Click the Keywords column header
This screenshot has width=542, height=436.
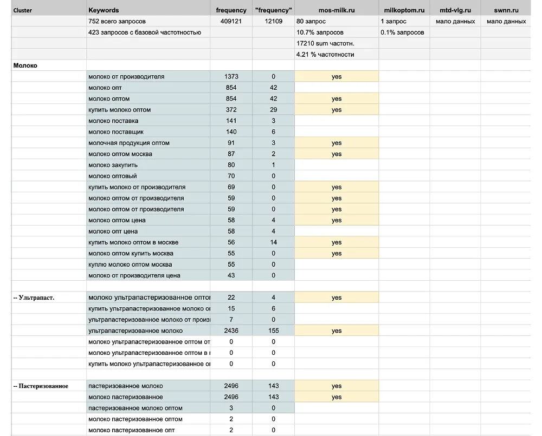click(x=104, y=10)
